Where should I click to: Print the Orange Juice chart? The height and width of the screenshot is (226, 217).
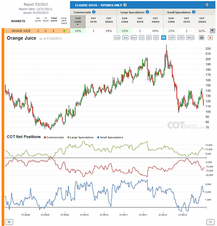[x=201, y=38]
